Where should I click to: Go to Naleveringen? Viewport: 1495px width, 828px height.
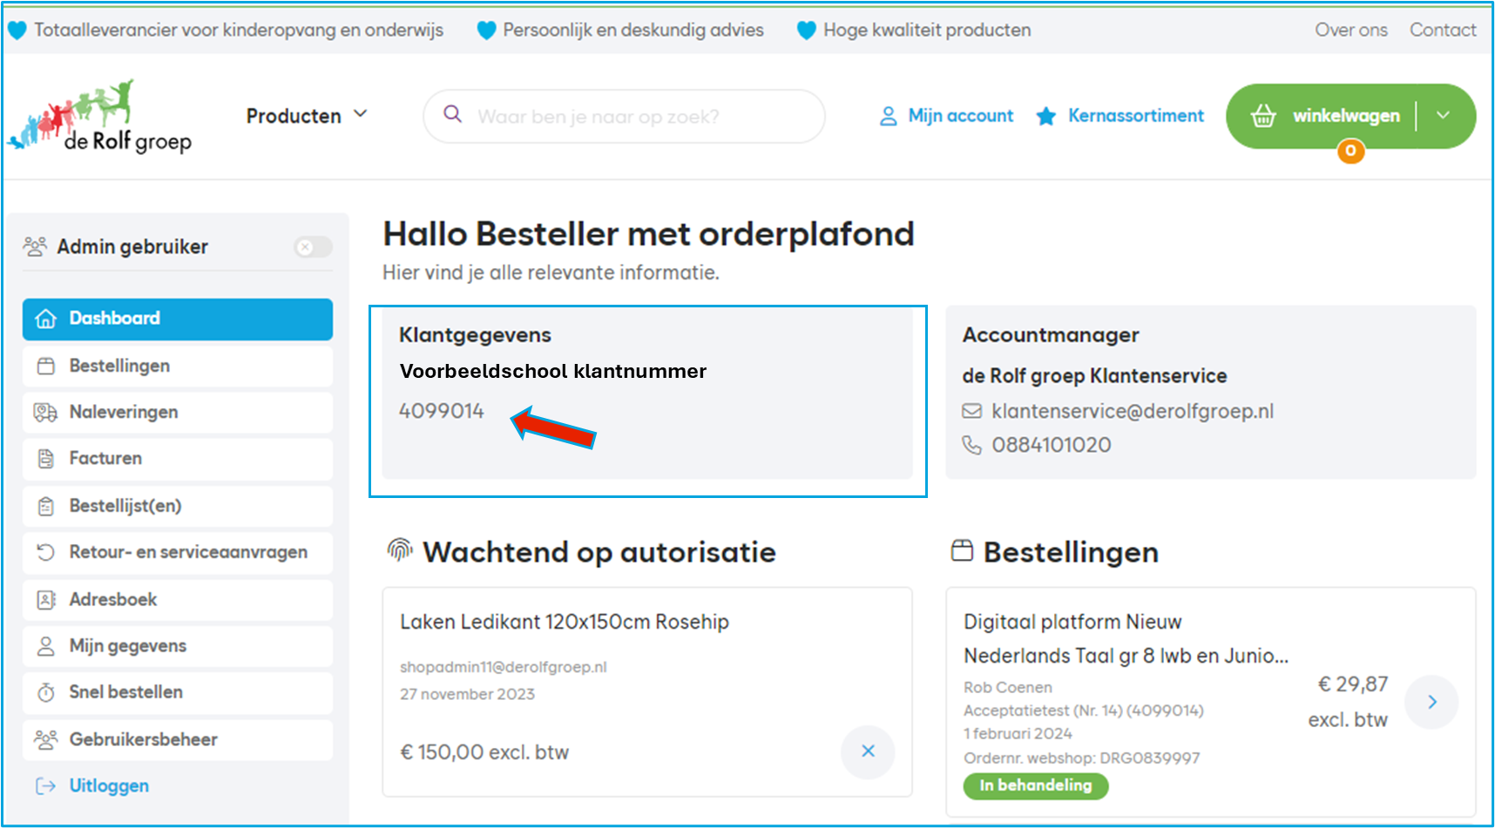pos(178,413)
